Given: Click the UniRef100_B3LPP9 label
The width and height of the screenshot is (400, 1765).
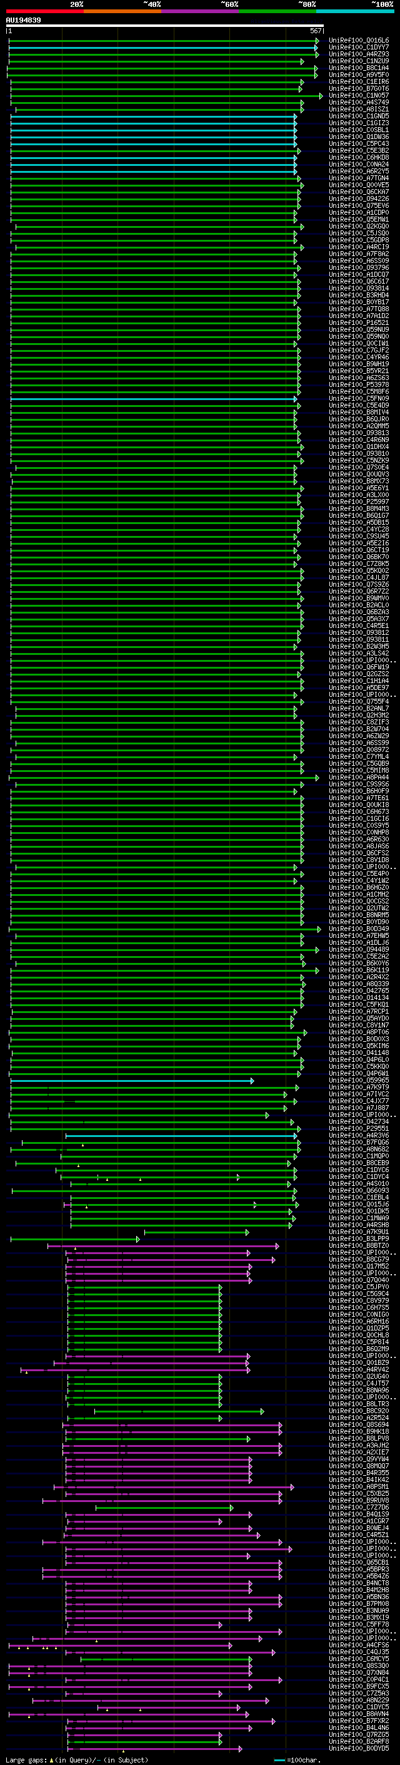Looking at the screenshot, I should coord(358,1239).
